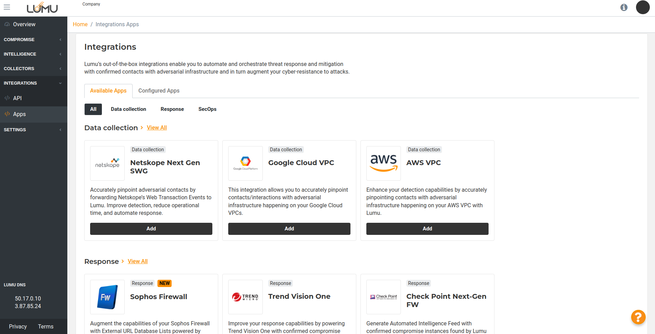Click the info icon in header

click(x=624, y=7)
